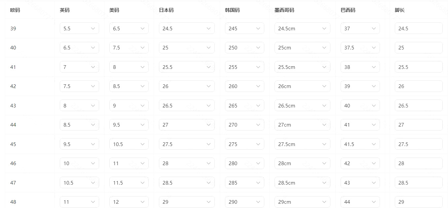Open the UK size dropdown showing 9.5
Screen dimensions: 448x208
[x=79, y=144]
